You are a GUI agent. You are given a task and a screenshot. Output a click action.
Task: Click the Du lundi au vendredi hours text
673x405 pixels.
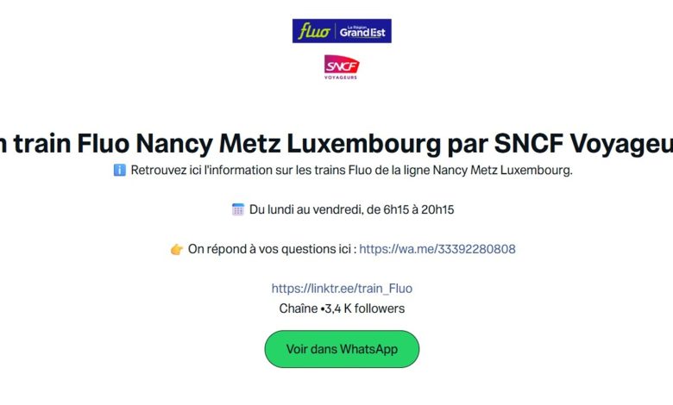coord(351,209)
